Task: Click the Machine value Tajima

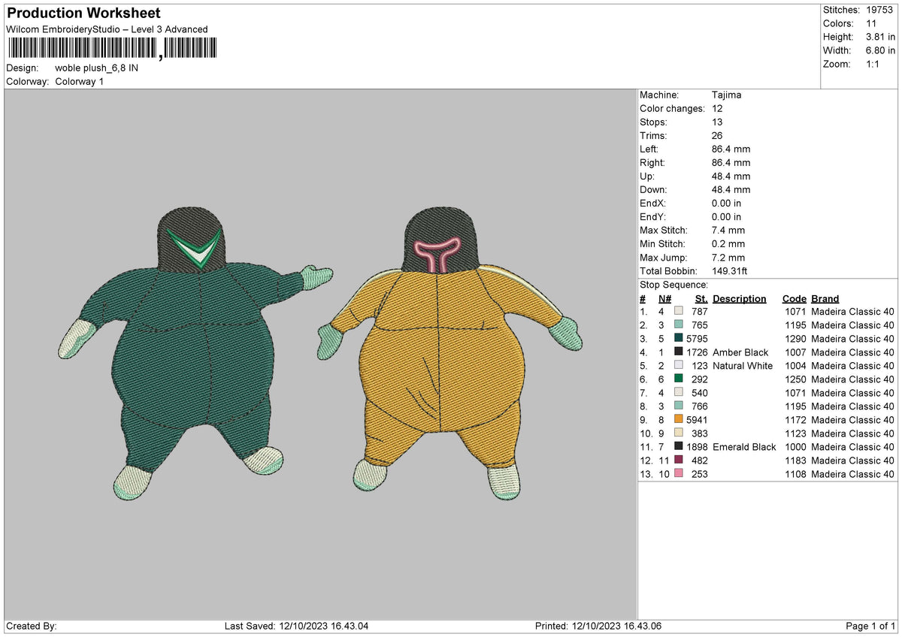Action: tap(727, 95)
